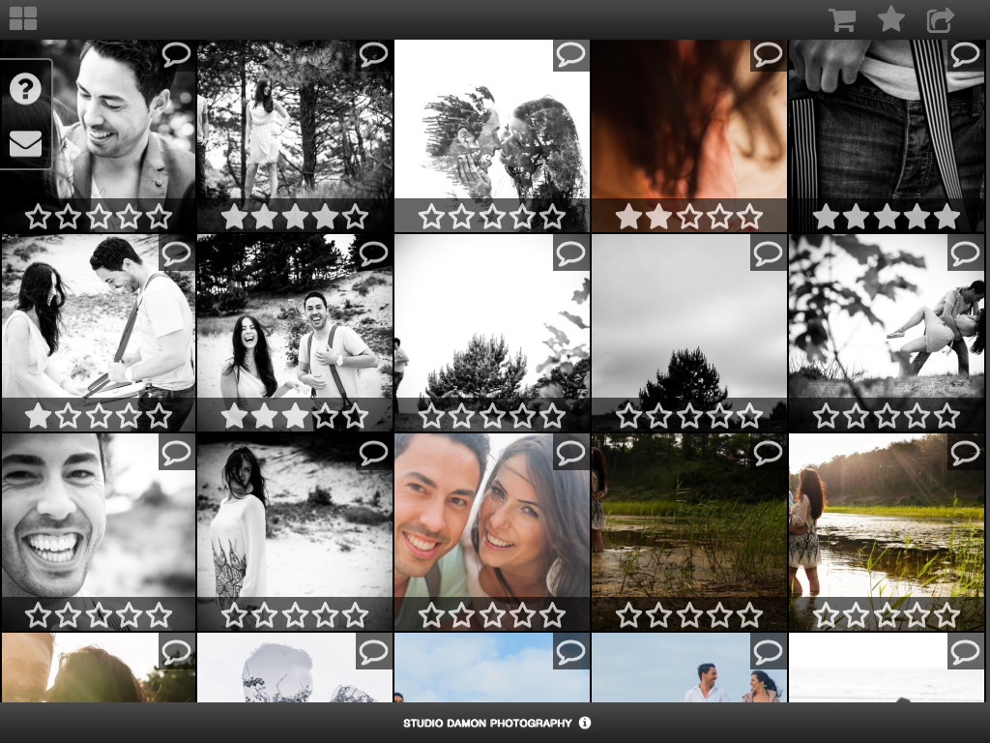The image size is (990, 743).
Task: Open help via question mark icon
Action: (25, 88)
